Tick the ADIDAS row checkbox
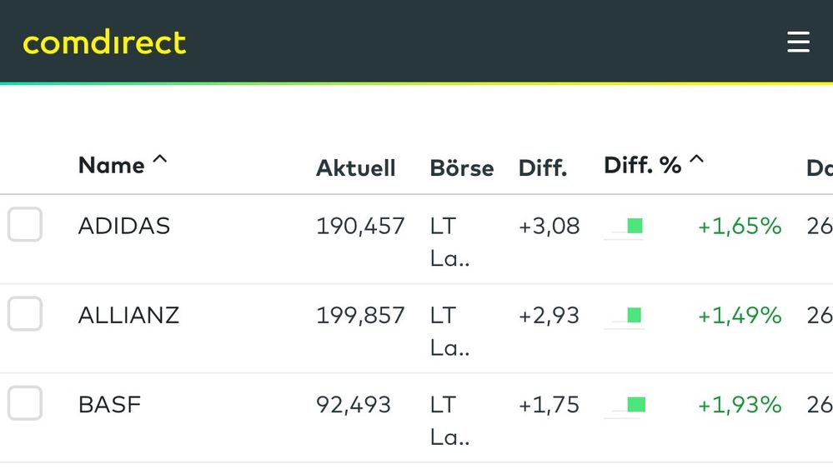 pyautogui.click(x=25, y=225)
